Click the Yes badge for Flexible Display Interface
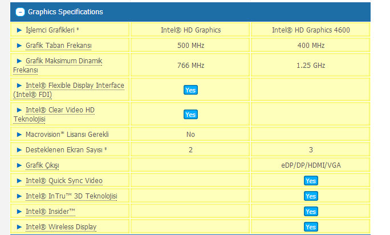This screenshot has width=390, height=235. point(190,90)
